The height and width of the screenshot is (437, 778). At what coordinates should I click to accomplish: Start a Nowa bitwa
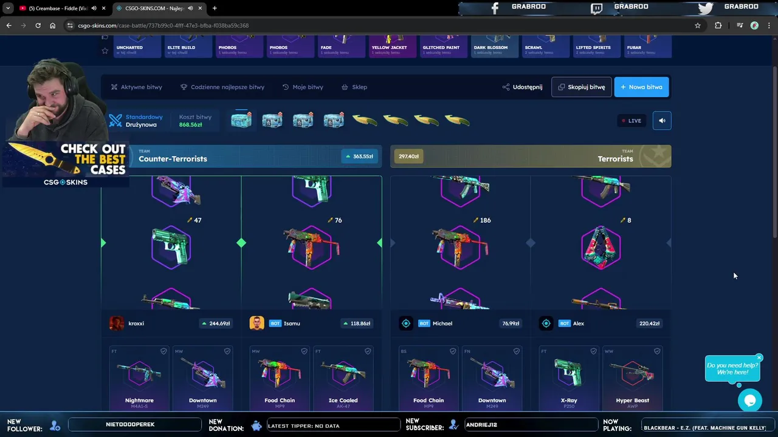641,87
